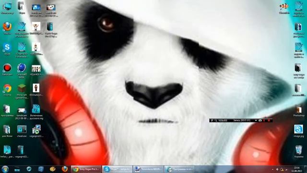
Task: Select the cheat.exe desktop file
Action: (x=22, y=131)
